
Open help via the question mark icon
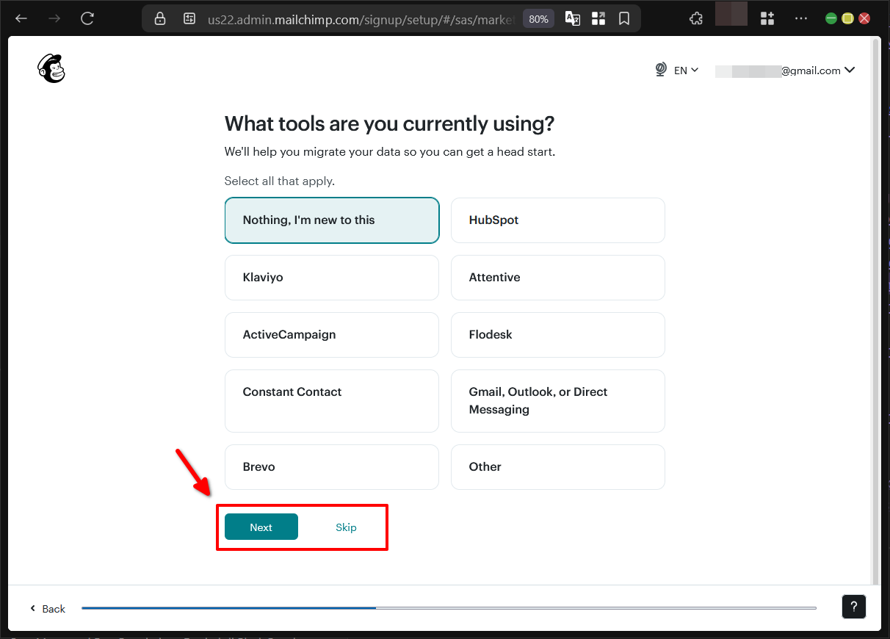(853, 607)
